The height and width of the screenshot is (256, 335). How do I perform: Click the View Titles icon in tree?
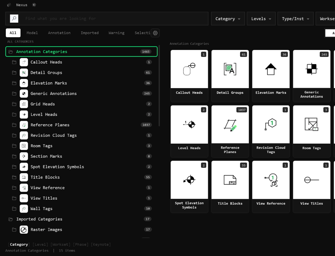(24, 198)
